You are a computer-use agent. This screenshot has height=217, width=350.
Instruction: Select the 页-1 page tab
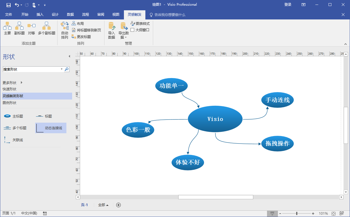pyautogui.click(x=84, y=205)
